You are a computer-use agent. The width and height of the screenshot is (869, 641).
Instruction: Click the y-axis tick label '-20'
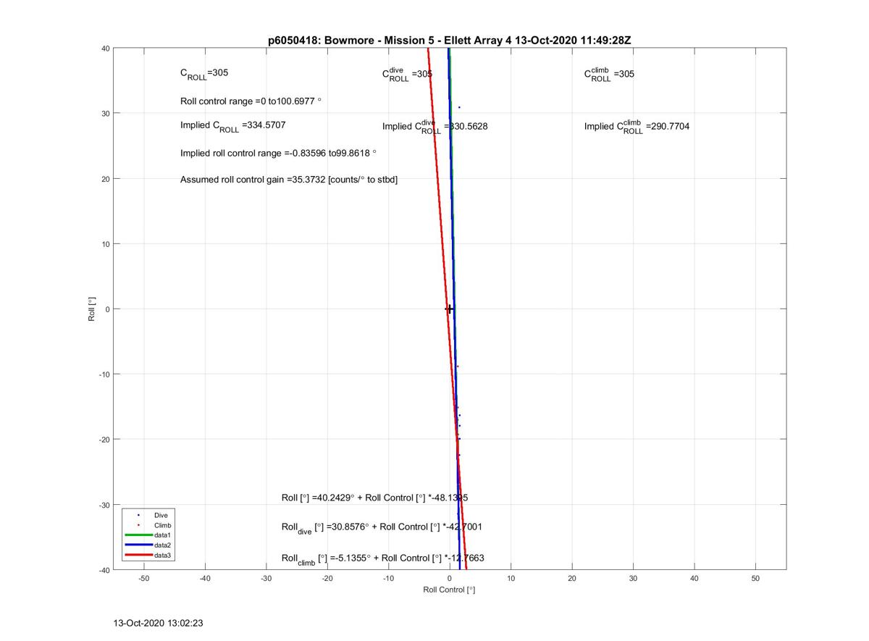(x=104, y=440)
